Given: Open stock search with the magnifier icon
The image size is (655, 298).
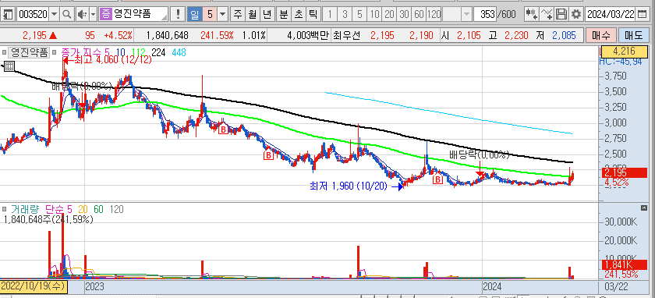Looking at the screenshot, I should point(66,15).
